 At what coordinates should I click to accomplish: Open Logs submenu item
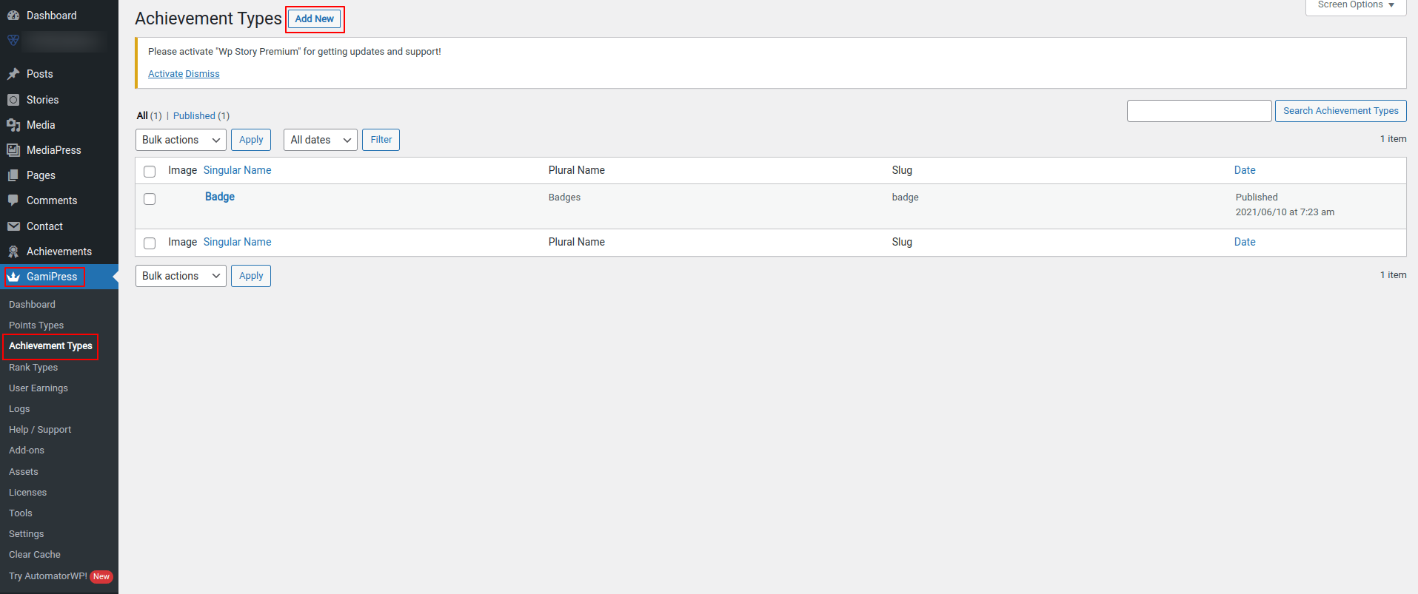coord(19,409)
